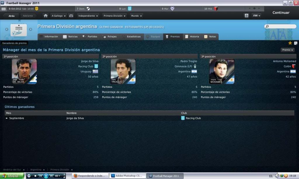This screenshot has height=179, width=299.
Task: Switch to the Notas tab
Action: [x=210, y=36]
